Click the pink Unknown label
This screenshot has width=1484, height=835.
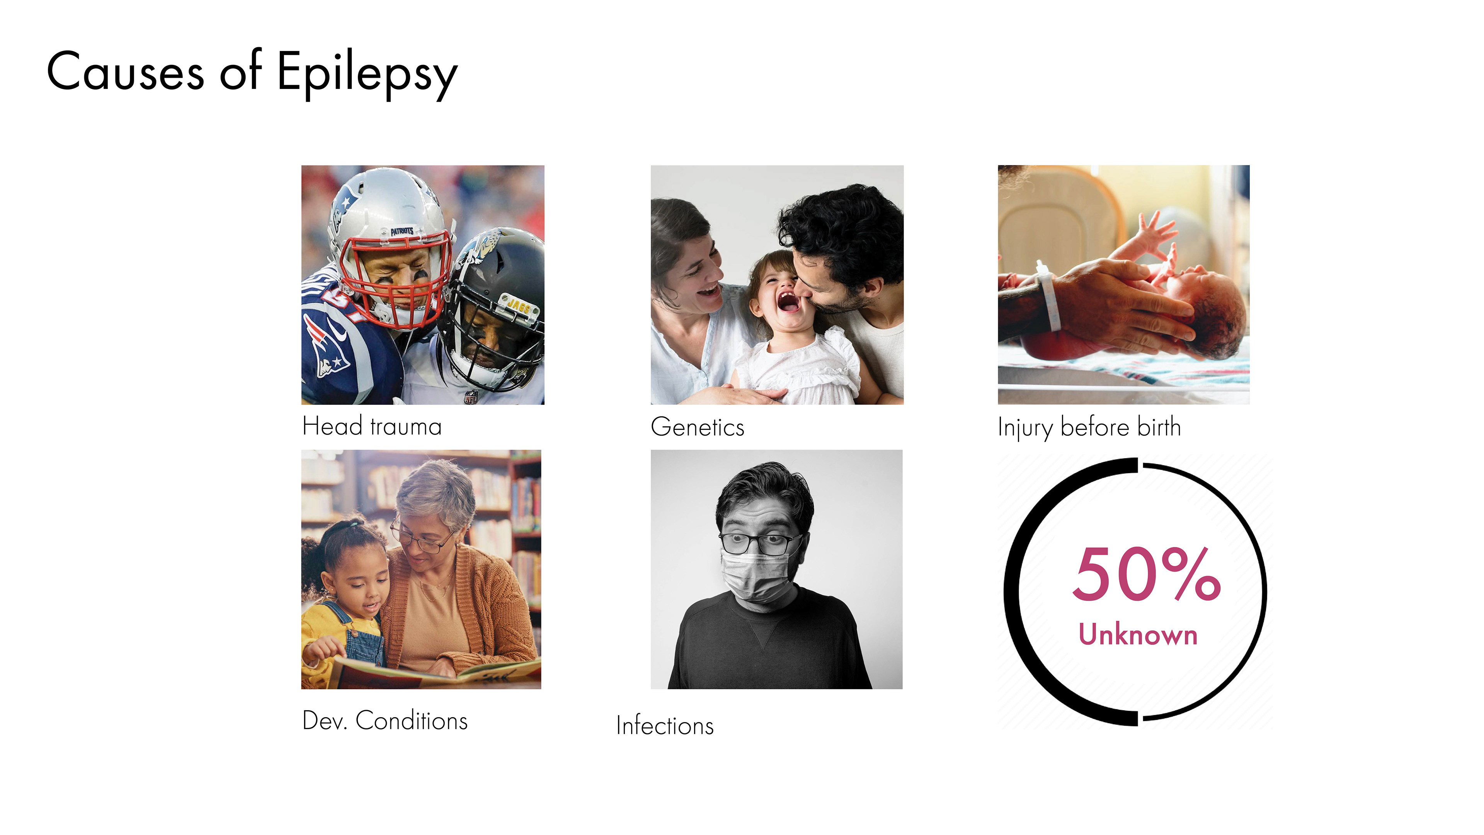pyautogui.click(x=1138, y=634)
